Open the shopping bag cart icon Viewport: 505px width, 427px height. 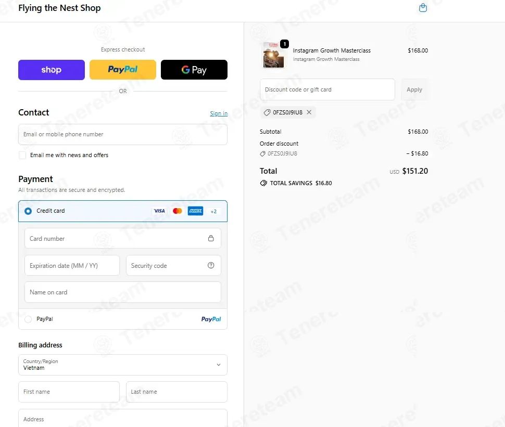pos(423,7)
